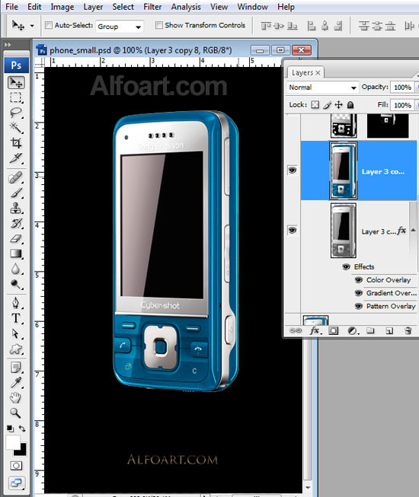
Task: Click the layer Opacity 100% field
Action: 402,88
